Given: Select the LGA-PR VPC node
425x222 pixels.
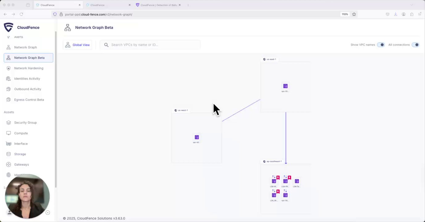Looking at the screenshot, I should pyautogui.click(x=285, y=181).
